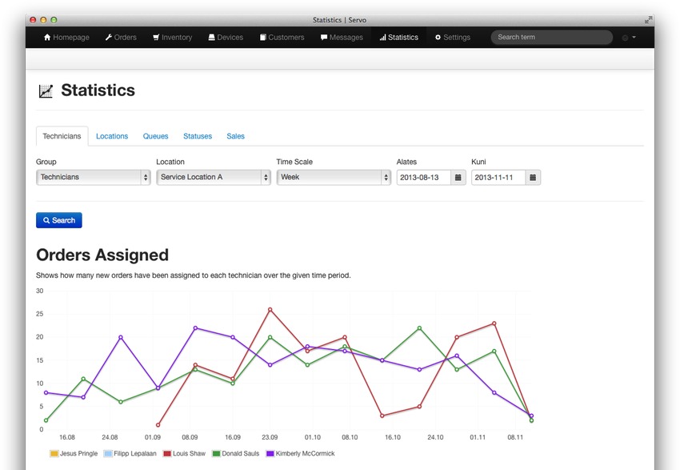Click the blue Search button
680x470 pixels.
59,220
